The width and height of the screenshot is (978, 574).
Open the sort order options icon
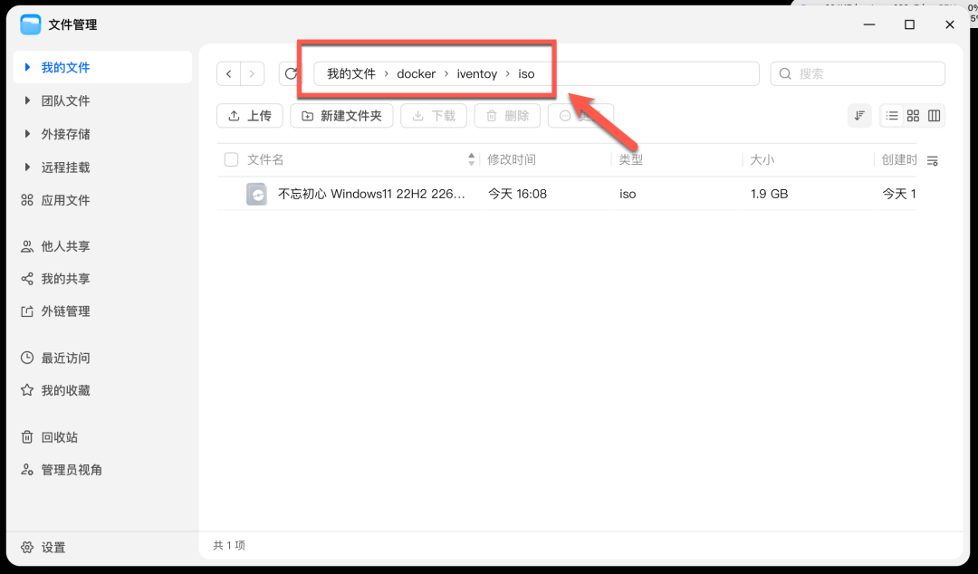click(859, 115)
